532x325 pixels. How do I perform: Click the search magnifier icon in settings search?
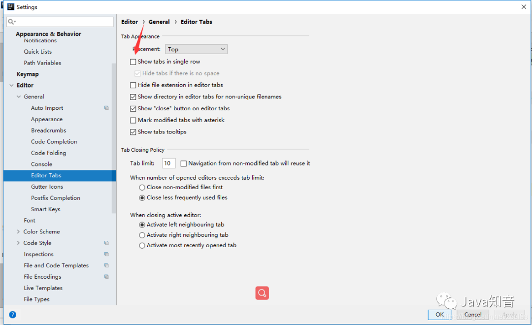(x=11, y=22)
